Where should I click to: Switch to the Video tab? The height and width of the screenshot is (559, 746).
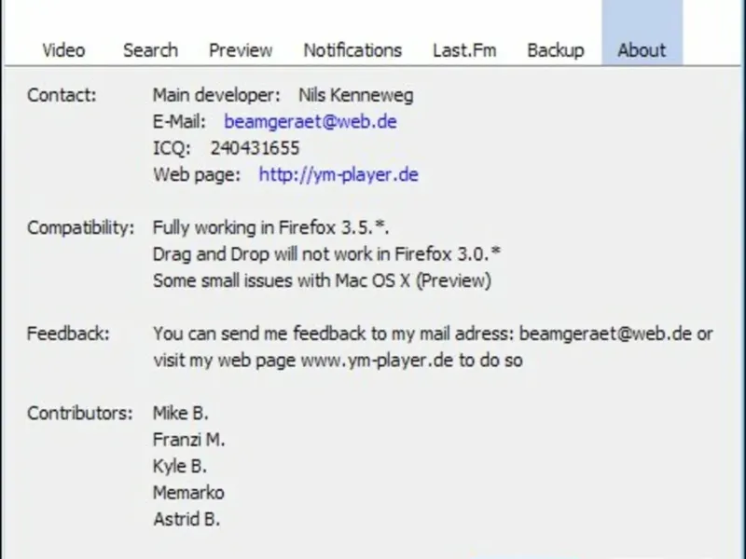click(63, 50)
